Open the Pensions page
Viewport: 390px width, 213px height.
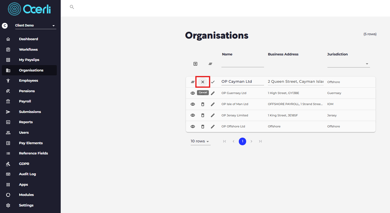tap(29, 91)
